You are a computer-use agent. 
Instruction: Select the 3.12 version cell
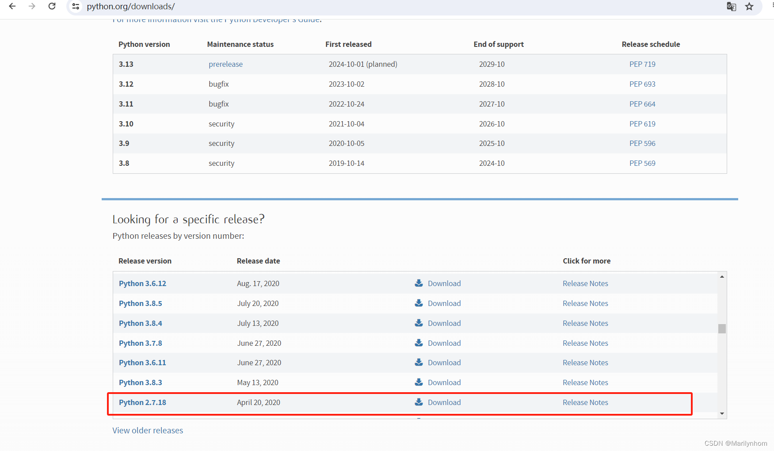(x=126, y=84)
